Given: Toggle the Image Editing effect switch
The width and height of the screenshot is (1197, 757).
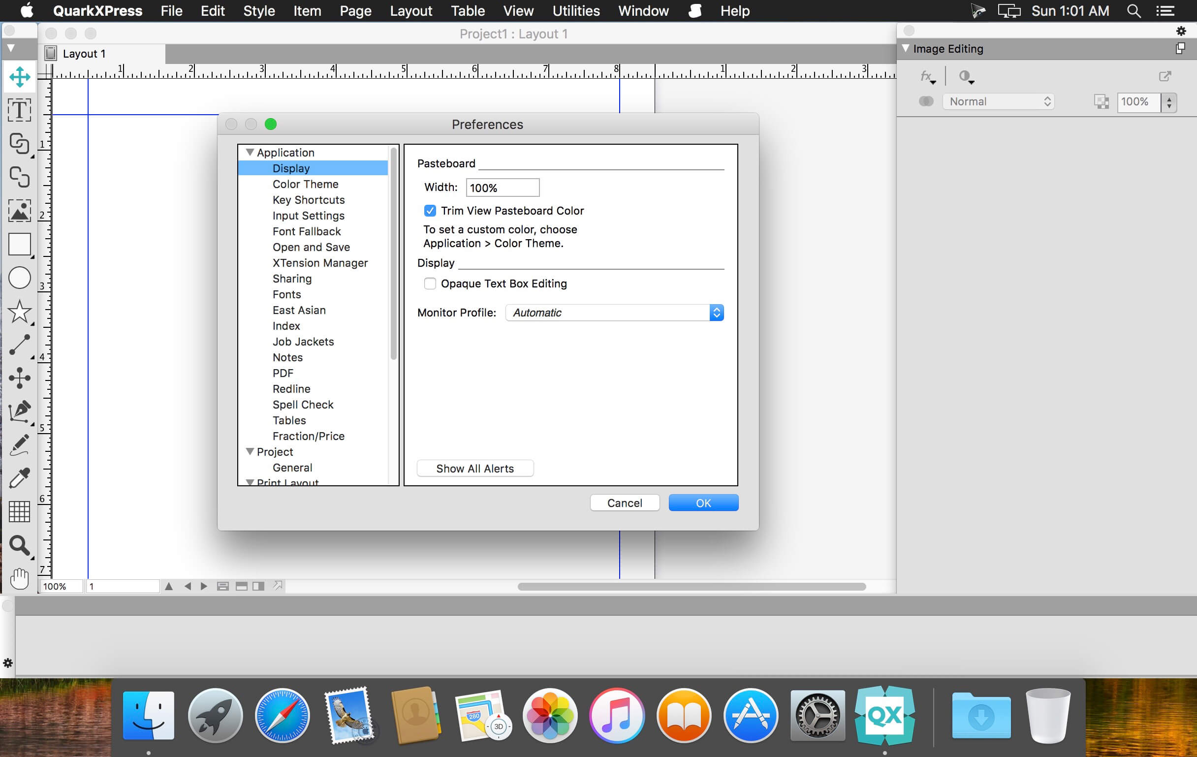Looking at the screenshot, I should (926, 101).
